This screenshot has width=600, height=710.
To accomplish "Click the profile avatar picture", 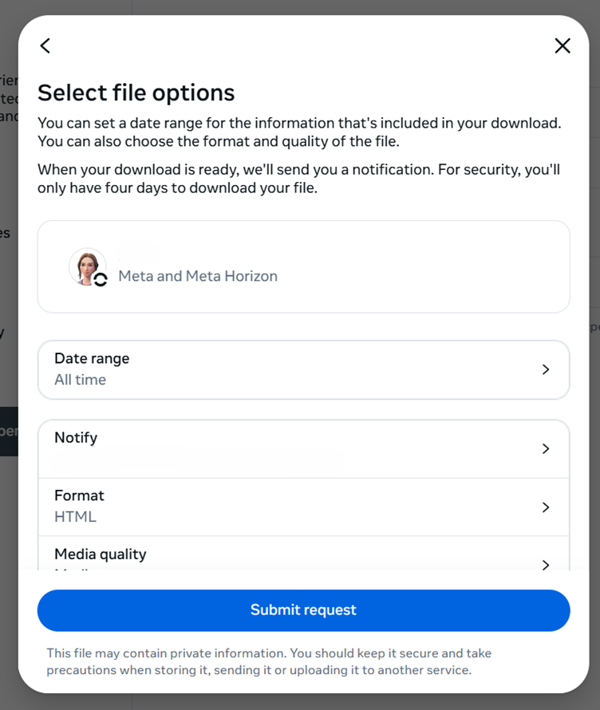I will tap(86, 266).
